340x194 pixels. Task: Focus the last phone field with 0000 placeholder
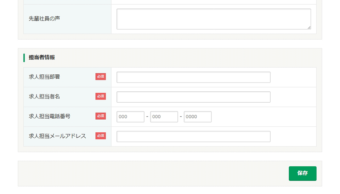click(x=198, y=117)
